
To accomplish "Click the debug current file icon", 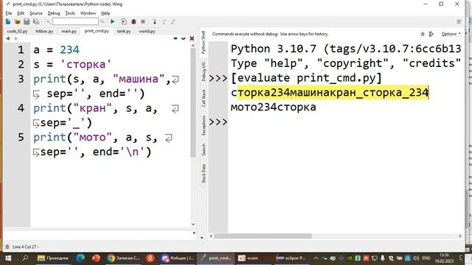I will 124,21.
